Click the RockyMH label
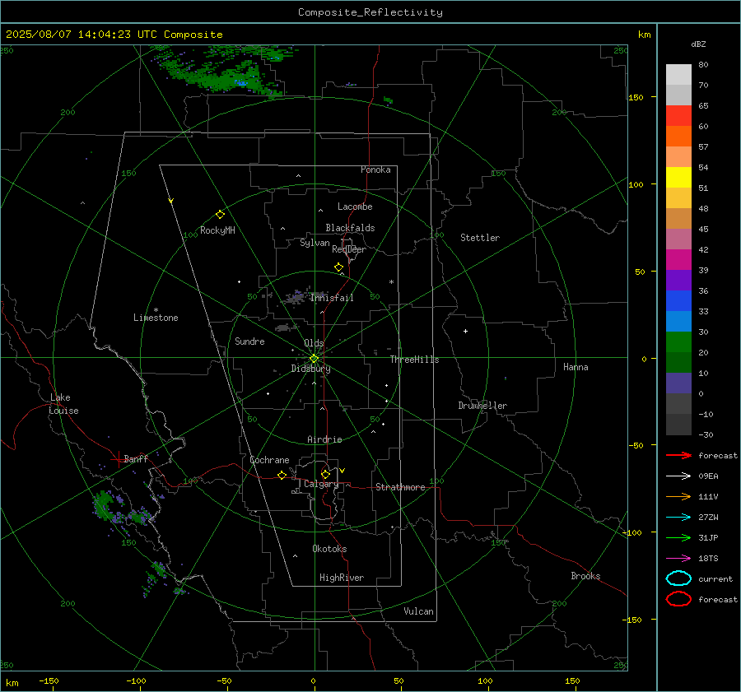This screenshot has width=741, height=692. tap(217, 230)
